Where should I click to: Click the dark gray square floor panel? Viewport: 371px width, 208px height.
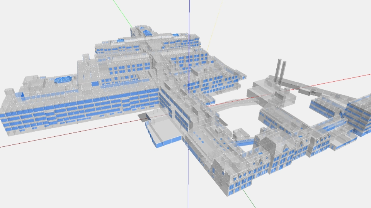click(x=144, y=117)
